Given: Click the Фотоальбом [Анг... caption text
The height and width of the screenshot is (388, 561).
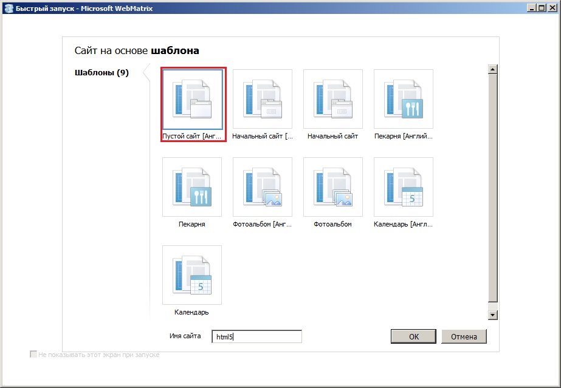Looking at the screenshot, I should (262, 225).
